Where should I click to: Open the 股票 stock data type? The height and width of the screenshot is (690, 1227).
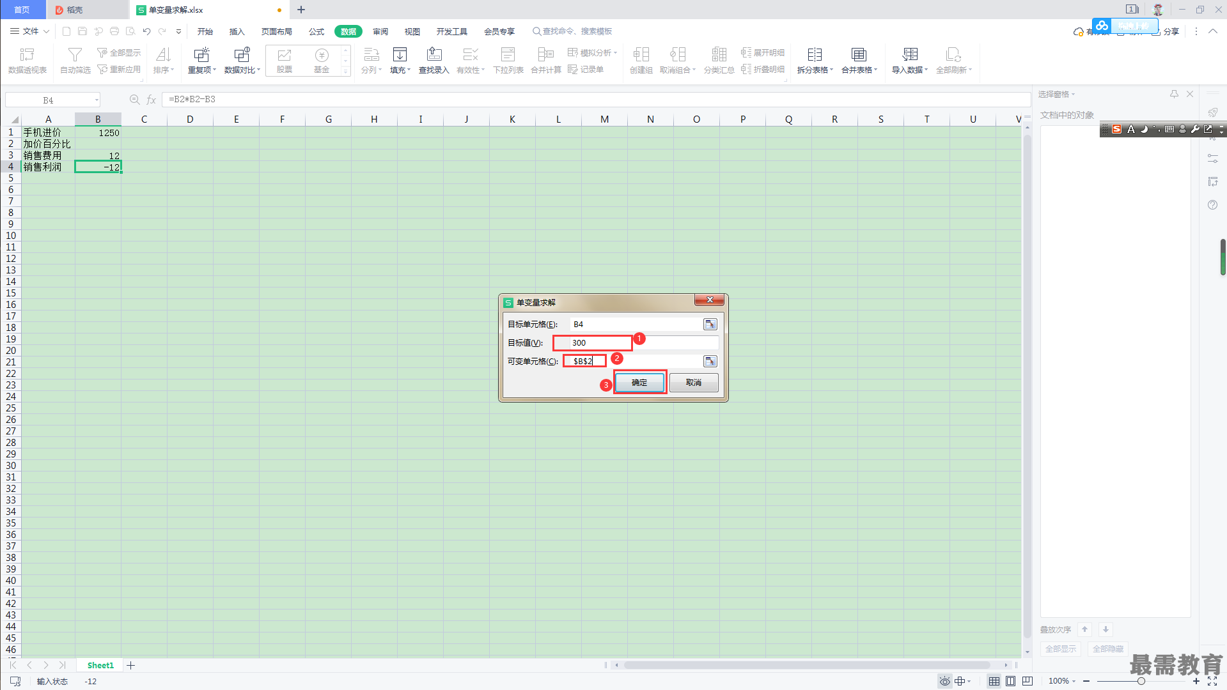point(285,61)
